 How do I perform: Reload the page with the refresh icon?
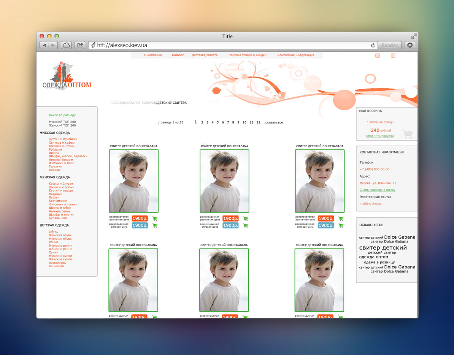pyautogui.click(x=373, y=45)
